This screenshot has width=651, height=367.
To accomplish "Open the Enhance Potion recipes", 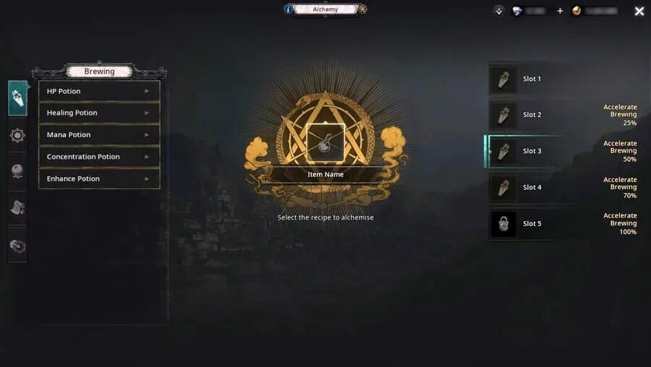I will click(99, 178).
